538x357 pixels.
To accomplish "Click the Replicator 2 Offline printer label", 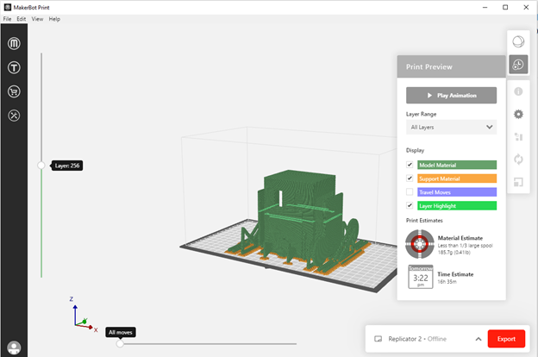I will click(417, 339).
